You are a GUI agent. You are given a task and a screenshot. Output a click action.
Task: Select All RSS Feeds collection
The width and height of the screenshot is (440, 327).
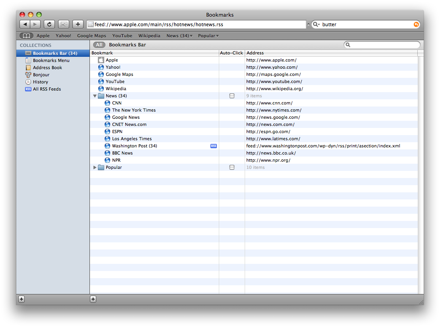tap(53, 89)
